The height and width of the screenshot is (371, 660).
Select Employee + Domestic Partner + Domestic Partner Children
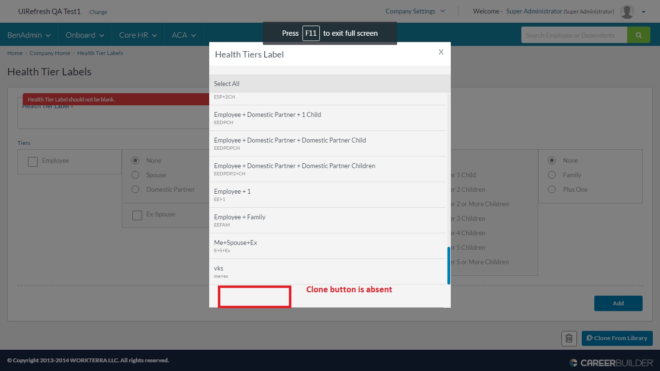click(x=328, y=169)
